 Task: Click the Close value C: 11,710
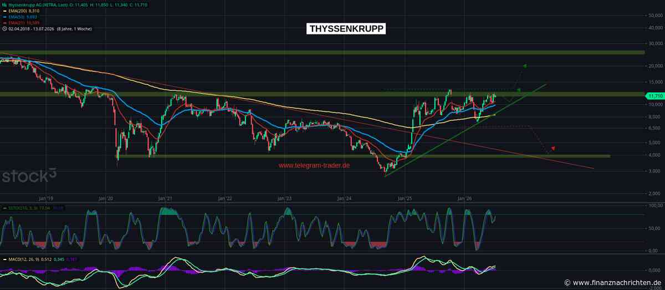pyautogui.click(x=140, y=4)
